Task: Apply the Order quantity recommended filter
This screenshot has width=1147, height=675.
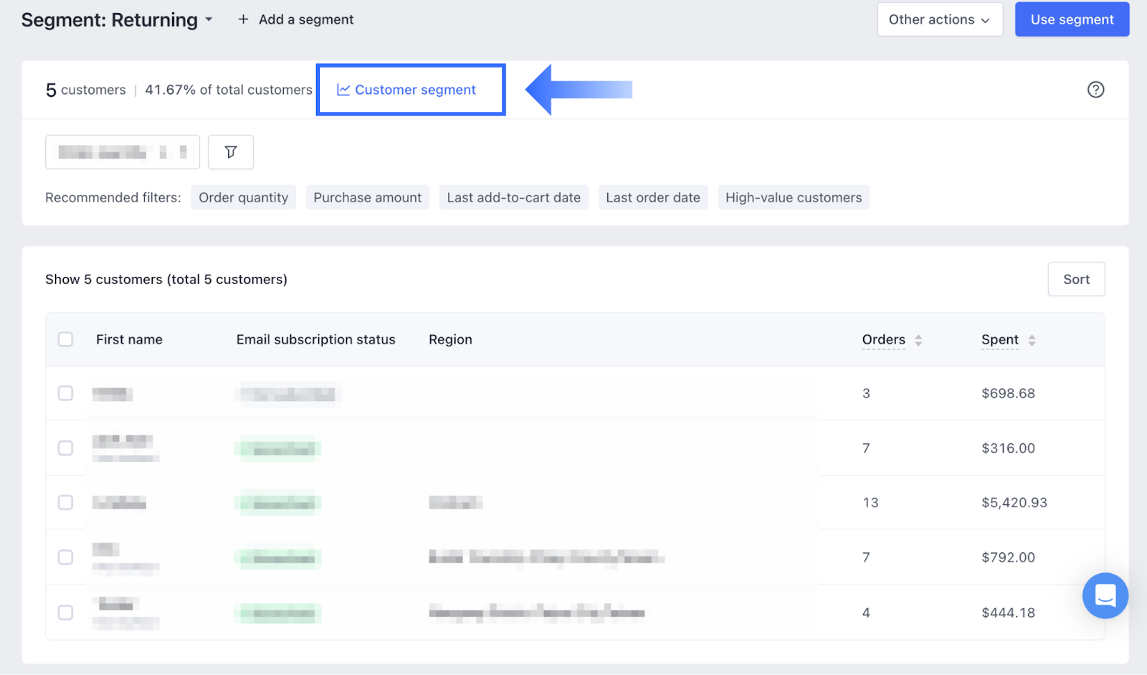Action: click(x=243, y=197)
